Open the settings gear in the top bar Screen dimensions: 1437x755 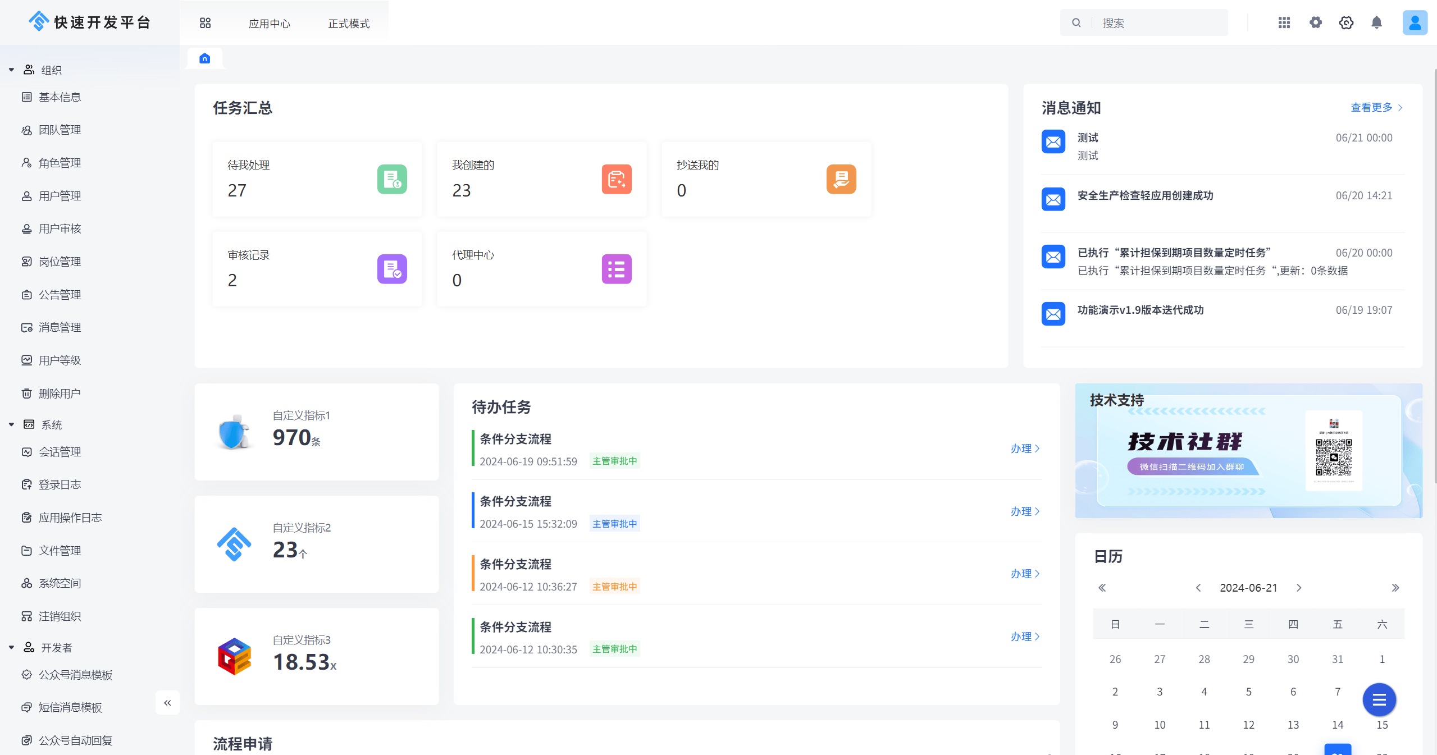(x=1316, y=22)
